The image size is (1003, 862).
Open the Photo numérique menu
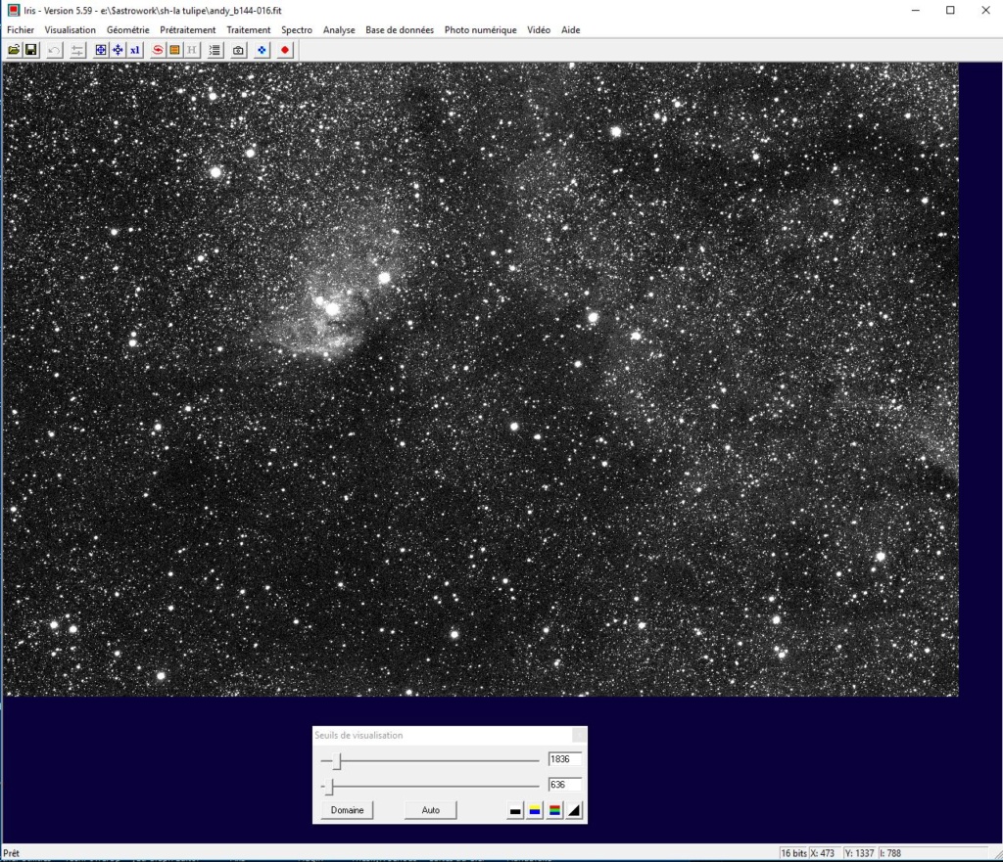(x=480, y=30)
